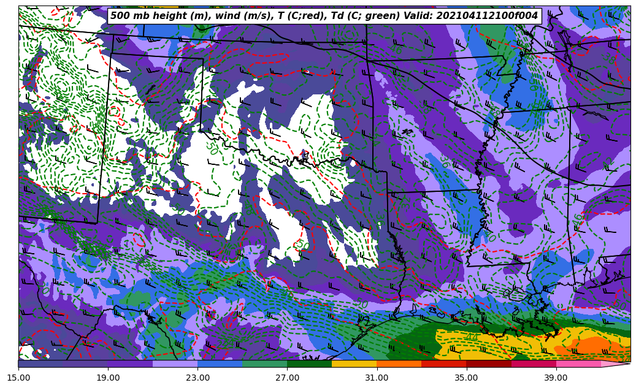Click the pointed arrow end of colorbar

[x=615, y=363]
